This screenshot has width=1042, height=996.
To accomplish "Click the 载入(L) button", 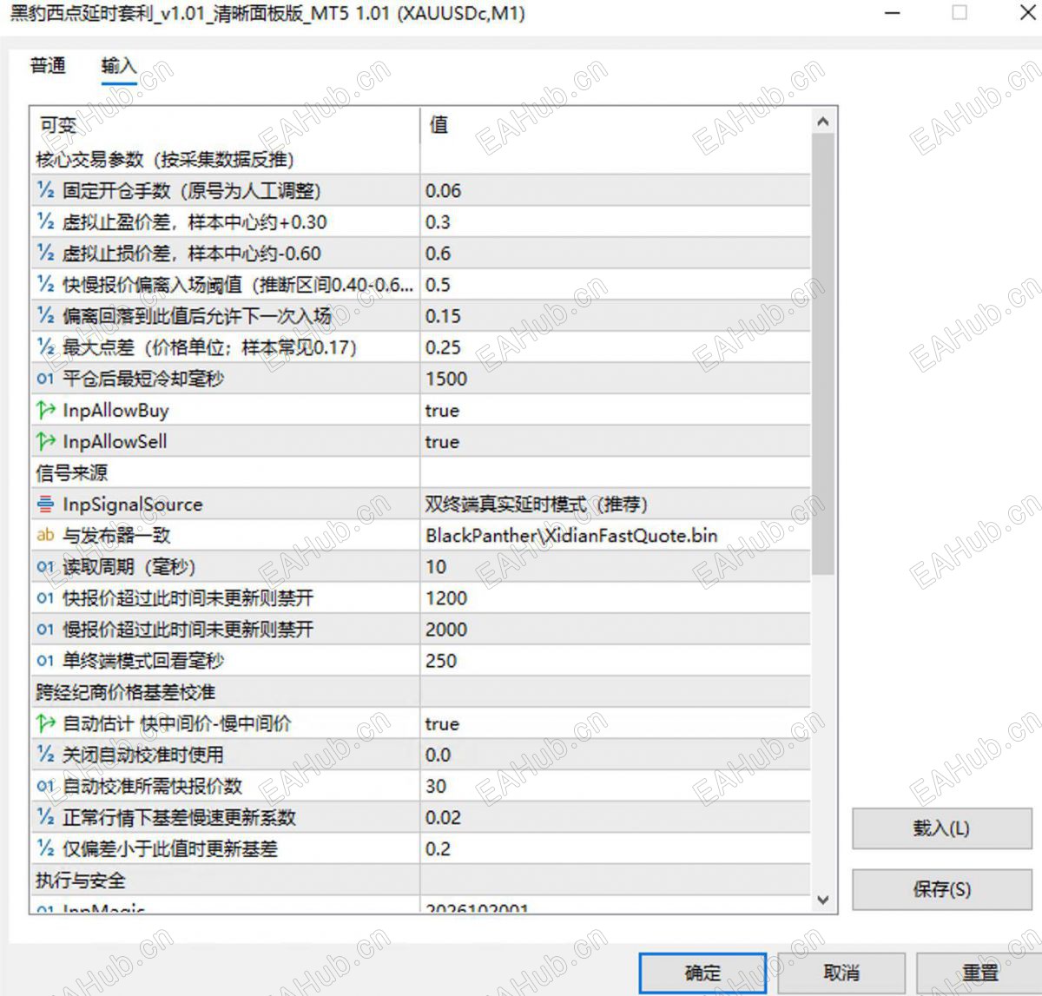I will [x=941, y=828].
